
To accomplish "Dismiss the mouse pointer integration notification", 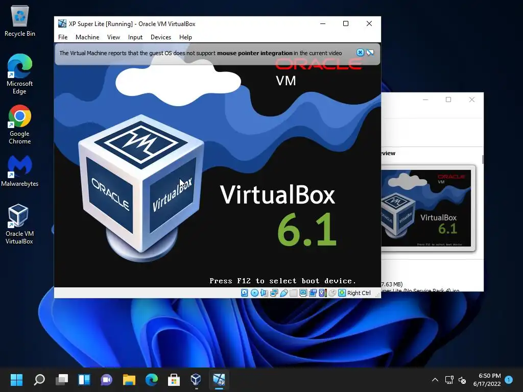I will point(360,53).
